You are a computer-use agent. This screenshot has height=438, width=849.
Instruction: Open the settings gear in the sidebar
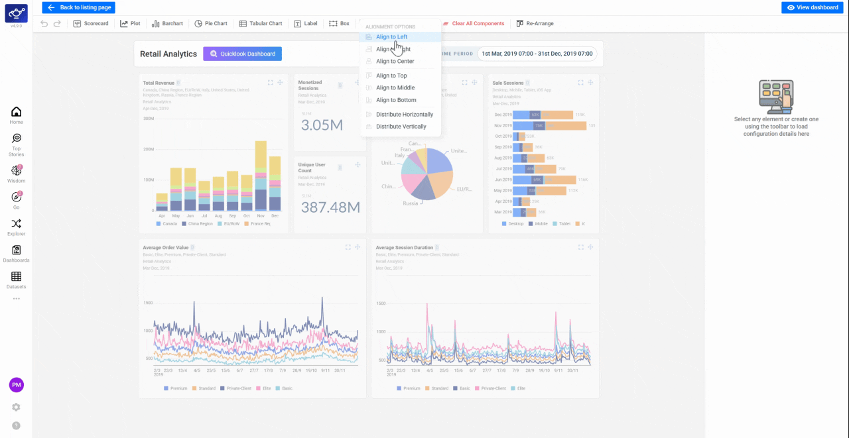click(16, 407)
